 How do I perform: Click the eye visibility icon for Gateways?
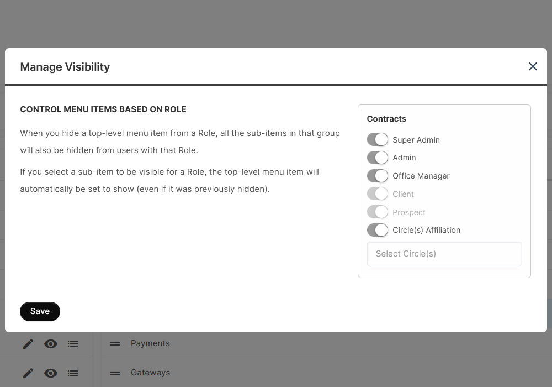point(51,373)
